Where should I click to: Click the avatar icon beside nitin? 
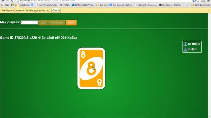coord(185,49)
